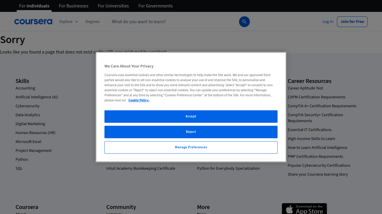Open the Career Aptitude Test link

[305, 88]
